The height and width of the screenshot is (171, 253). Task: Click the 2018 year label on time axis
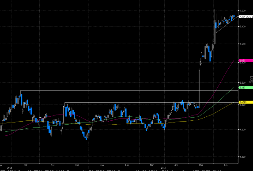[x=9, y=168]
